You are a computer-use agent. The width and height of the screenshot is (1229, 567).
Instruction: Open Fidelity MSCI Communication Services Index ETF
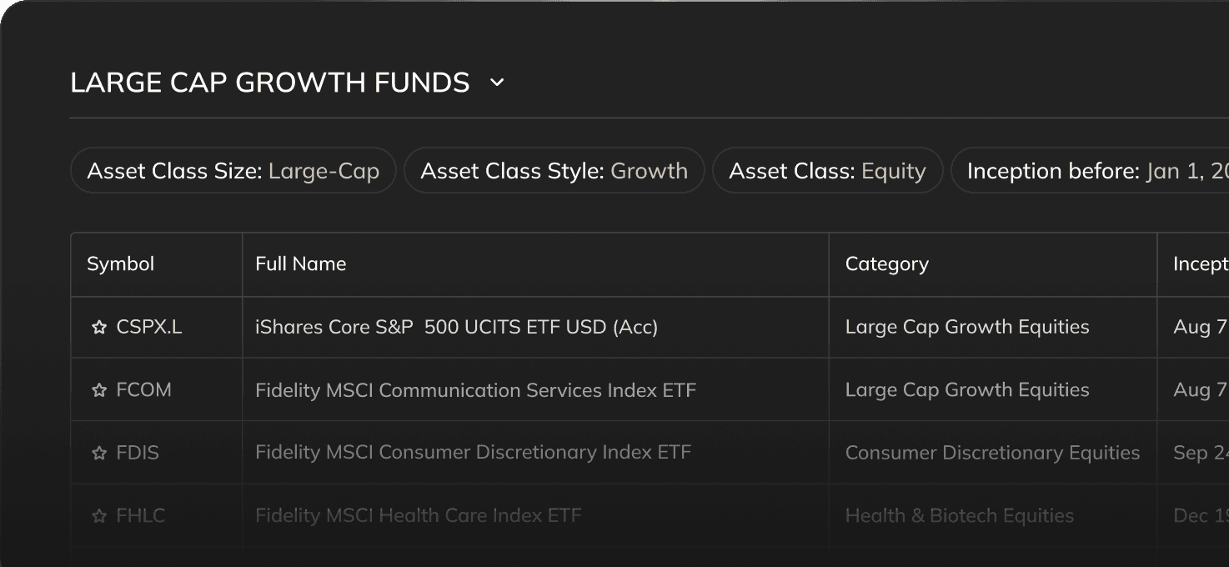point(475,390)
